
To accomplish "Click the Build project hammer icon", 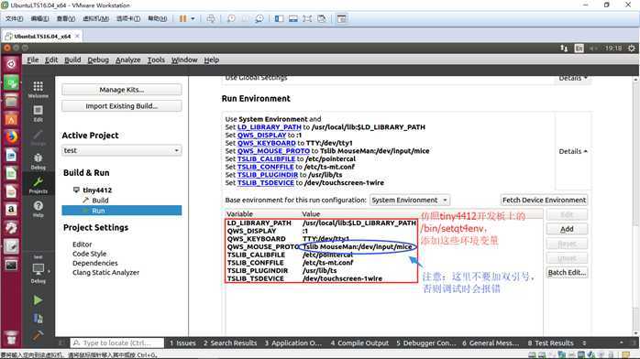I will 38,335.
